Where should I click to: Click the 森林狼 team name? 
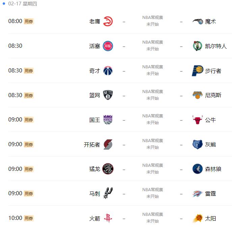click(x=213, y=169)
